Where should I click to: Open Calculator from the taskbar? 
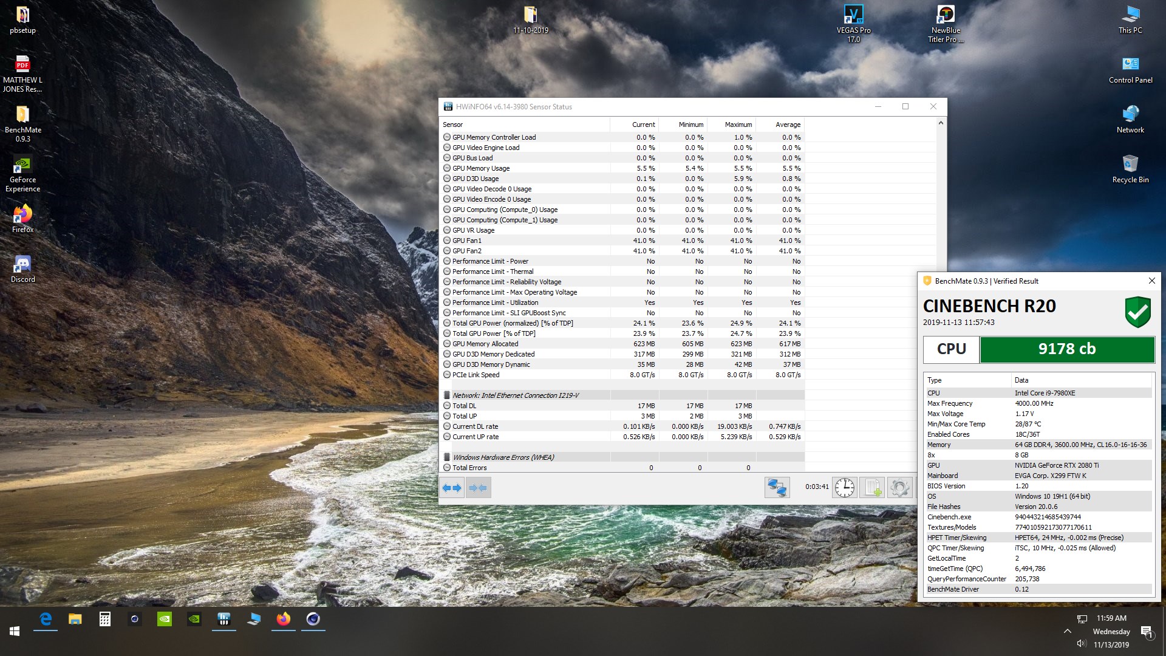pyautogui.click(x=105, y=619)
